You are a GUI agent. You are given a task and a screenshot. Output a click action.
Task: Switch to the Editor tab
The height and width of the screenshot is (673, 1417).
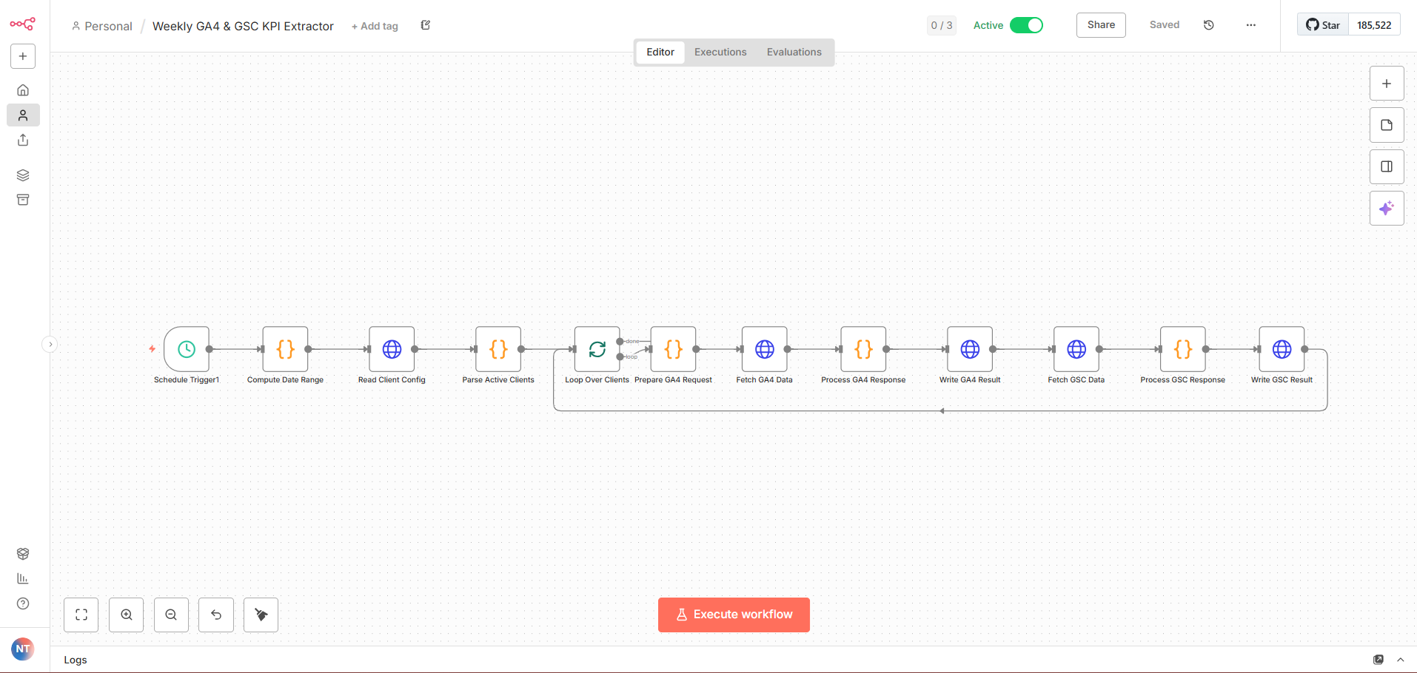tap(660, 52)
